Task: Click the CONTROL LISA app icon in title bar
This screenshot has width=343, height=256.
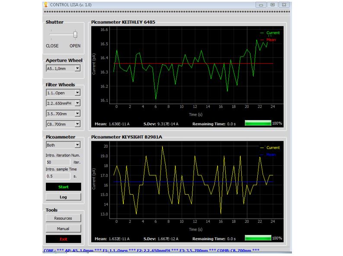Action: [x=46, y=4]
